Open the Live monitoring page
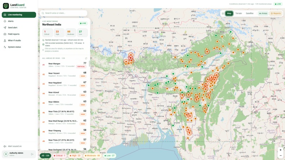 [x=19, y=15]
